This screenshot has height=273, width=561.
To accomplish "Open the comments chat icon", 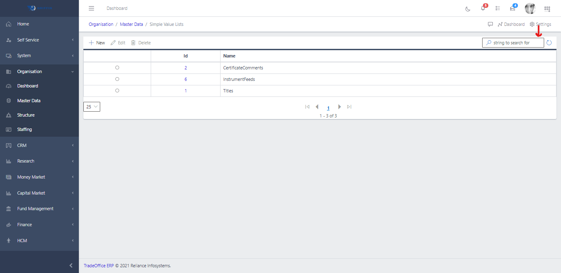I will tap(490, 24).
